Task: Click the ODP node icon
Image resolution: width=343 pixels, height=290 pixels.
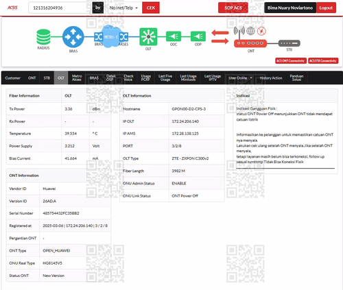Action: click(x=198, y=36)
